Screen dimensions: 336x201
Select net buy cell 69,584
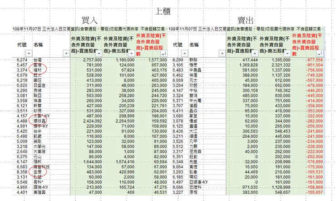(160, 162)
